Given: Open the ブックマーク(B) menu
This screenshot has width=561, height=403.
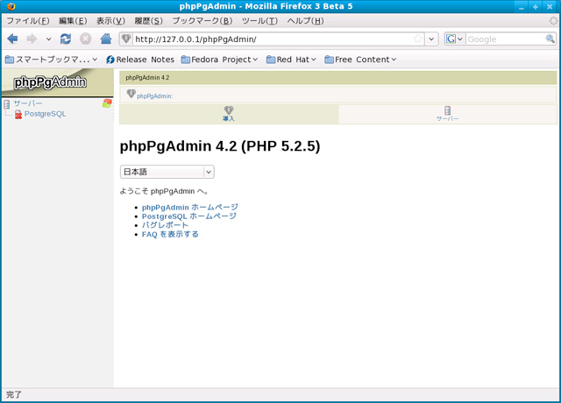Looking at the screenshot, I should 202,21.
